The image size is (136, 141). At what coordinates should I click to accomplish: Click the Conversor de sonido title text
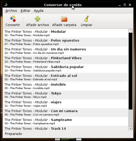click(63, 5)
